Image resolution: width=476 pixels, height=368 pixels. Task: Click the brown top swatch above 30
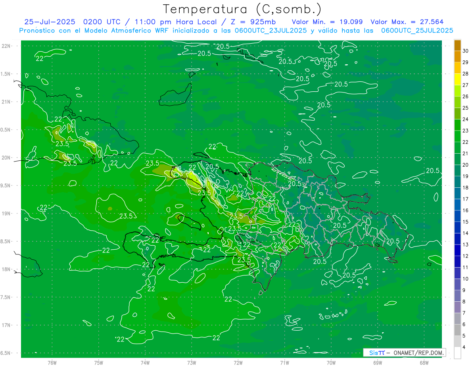coord(457,45)
